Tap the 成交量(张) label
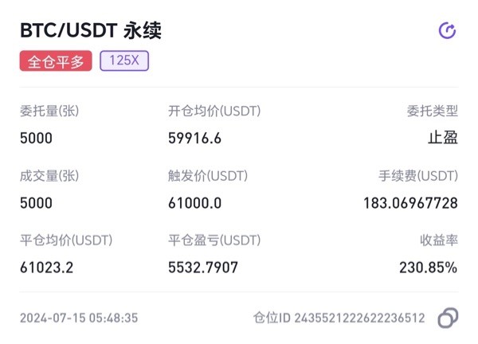 [49, 176]
